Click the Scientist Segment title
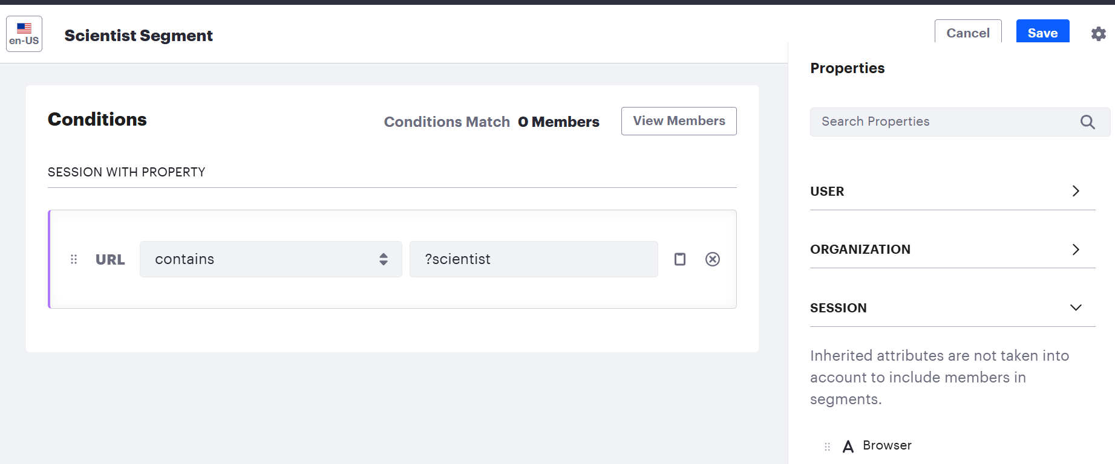 click(139, 36)
